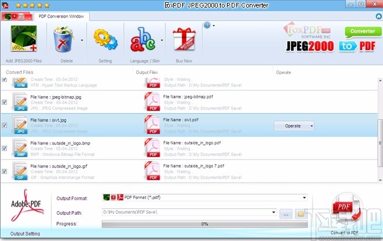Image resolution: width=383 pixels, height=241 pixels.
Task: Toggle the HTM row checkbox
Action: (x=5, y=79)
